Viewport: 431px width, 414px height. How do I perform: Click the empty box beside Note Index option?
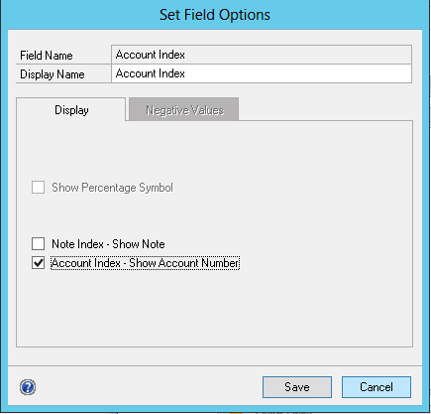pyautogui.click(x=38, y=244)
